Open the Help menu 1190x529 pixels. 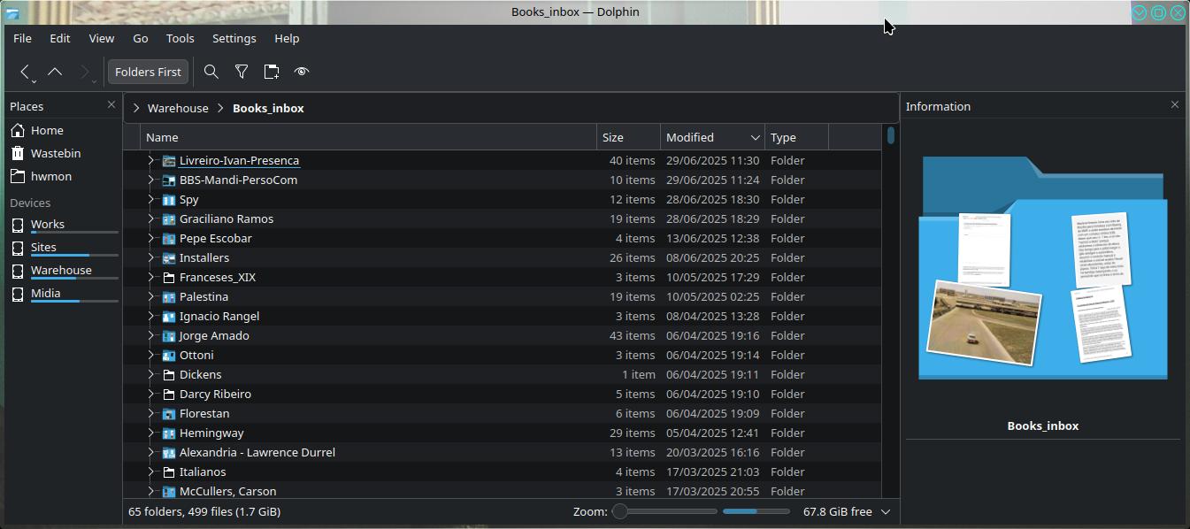point(287,38)
